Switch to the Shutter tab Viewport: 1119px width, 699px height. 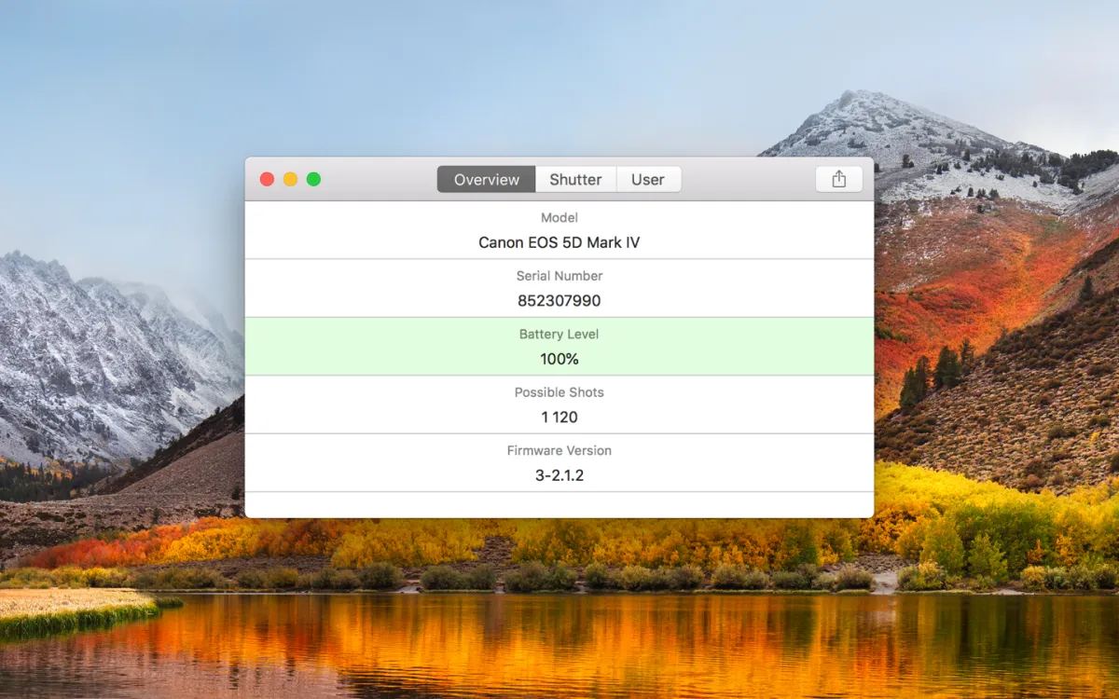(x=575, y=180)
